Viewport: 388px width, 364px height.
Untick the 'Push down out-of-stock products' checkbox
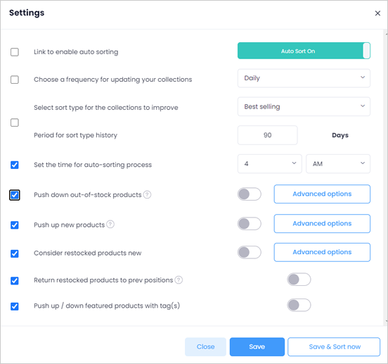[x=15, y=195]
